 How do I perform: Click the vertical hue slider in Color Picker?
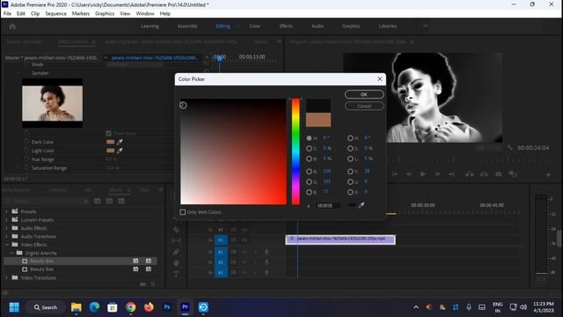coord(296,151)
